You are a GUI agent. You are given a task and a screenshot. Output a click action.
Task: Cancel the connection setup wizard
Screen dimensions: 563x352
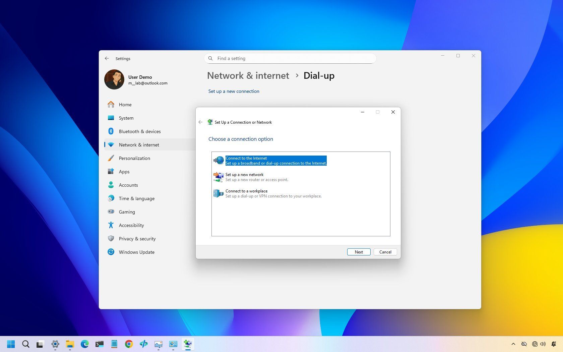pyautogui.click(x=385, y=252)
